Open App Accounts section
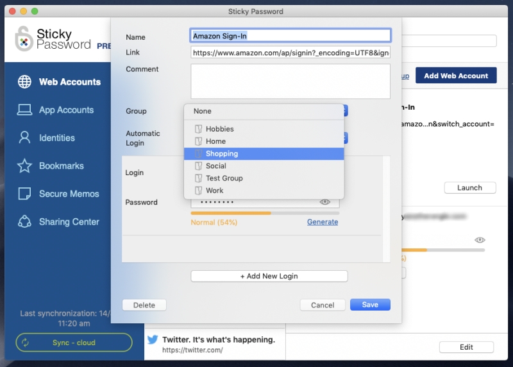 click(56, 110)
